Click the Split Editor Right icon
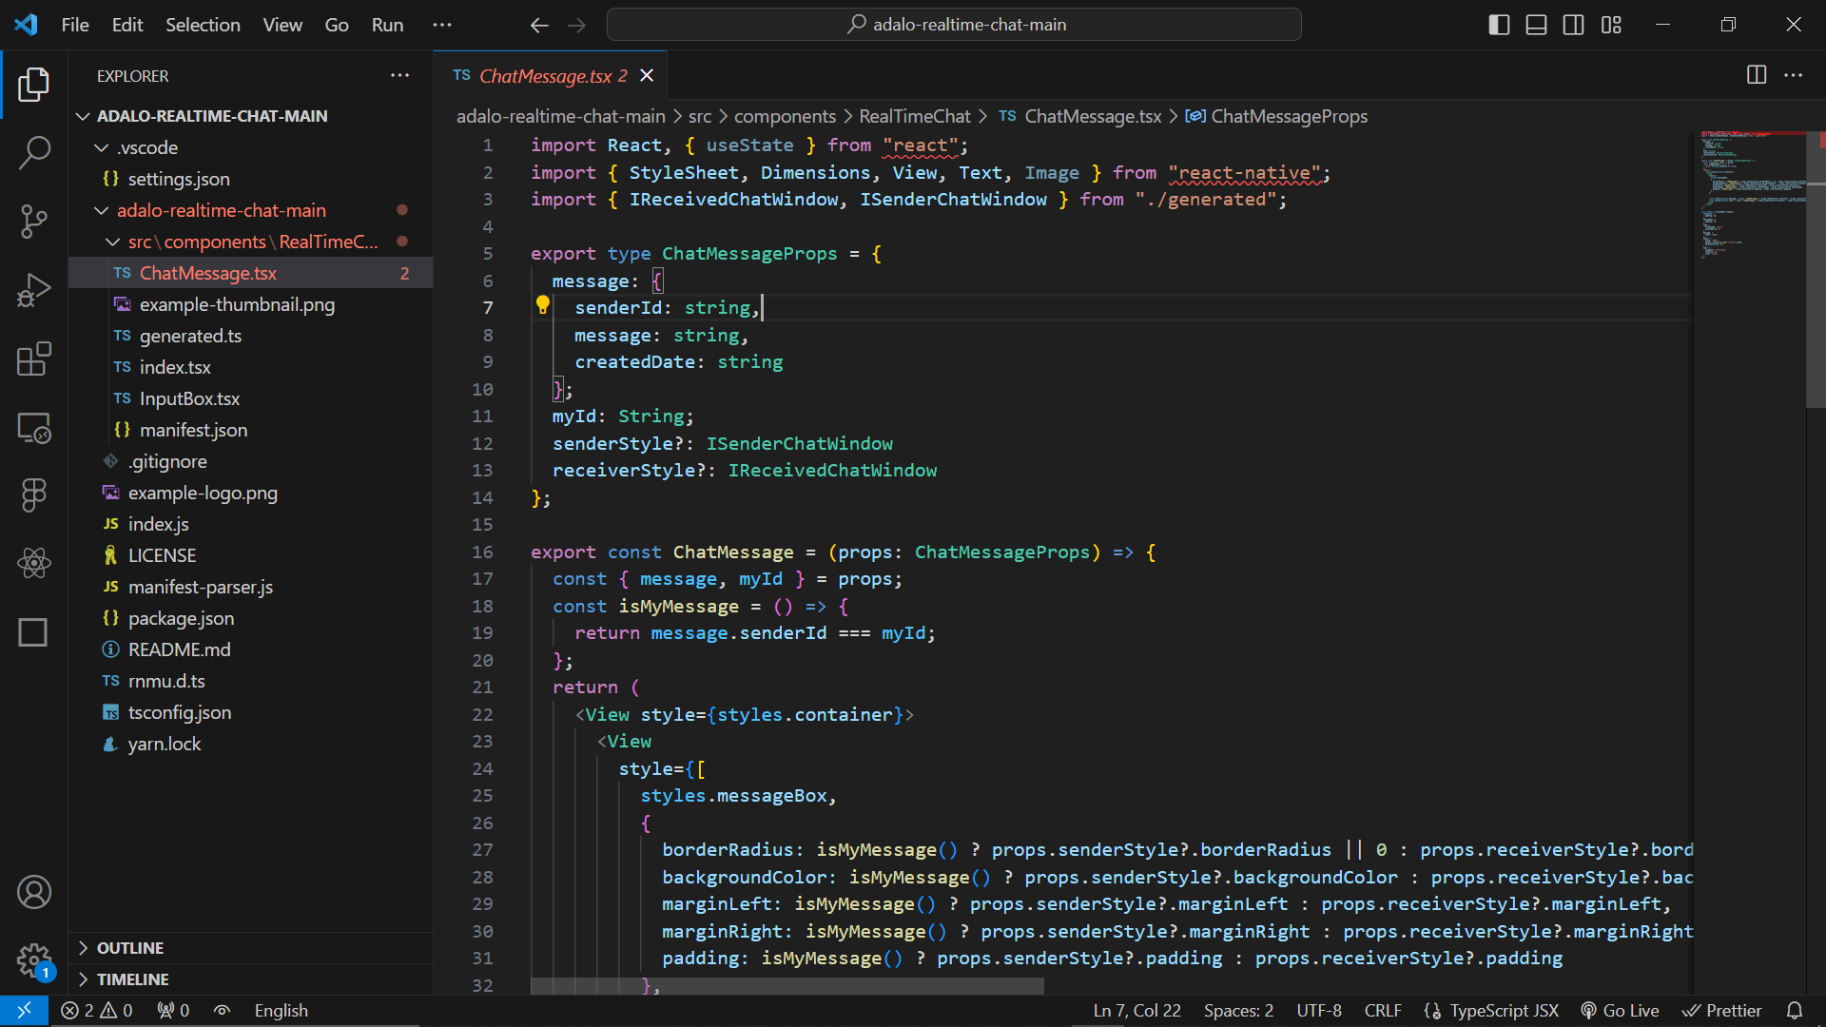This screenshot has width=1826, height=1027. [x=1756, y=75]
